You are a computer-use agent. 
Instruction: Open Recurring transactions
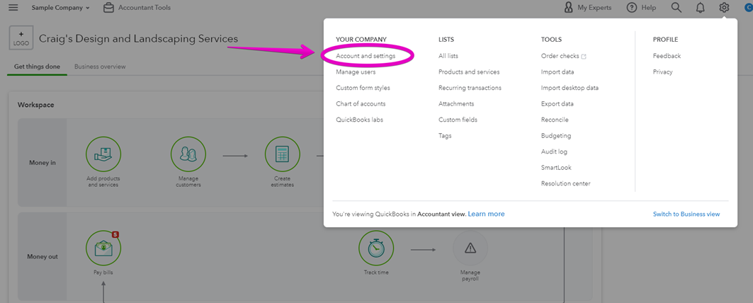tap(470, 88)
